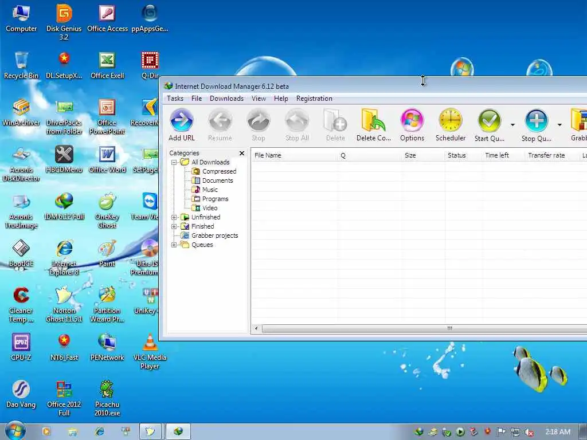Click the scrollbar left arrow
The image size is (587, 440).
pos(256,328)
